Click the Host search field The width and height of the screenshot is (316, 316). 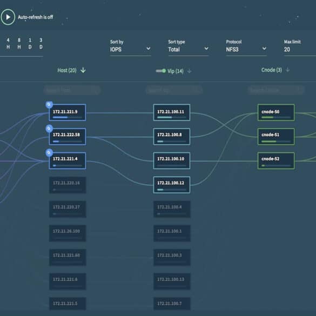[x=72, y=90]
